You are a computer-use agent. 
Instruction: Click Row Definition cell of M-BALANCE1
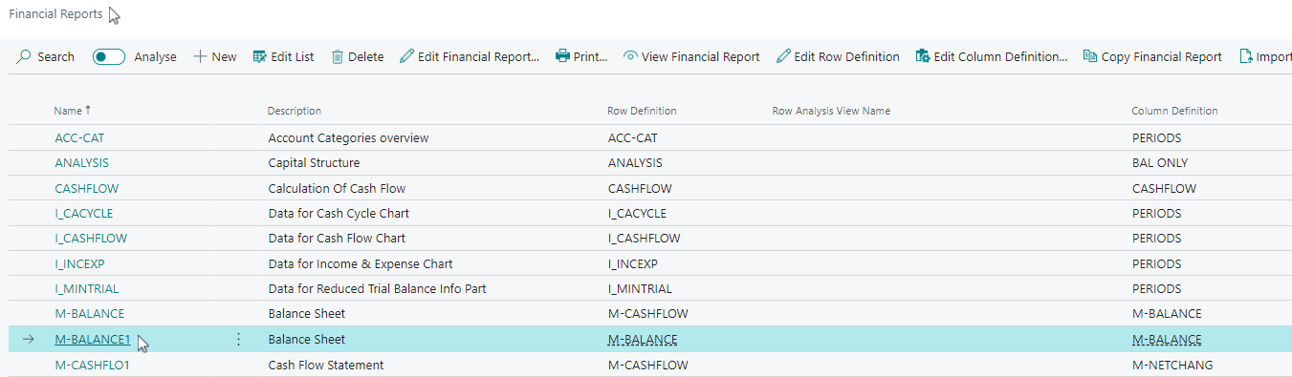[x=643, y=340]
